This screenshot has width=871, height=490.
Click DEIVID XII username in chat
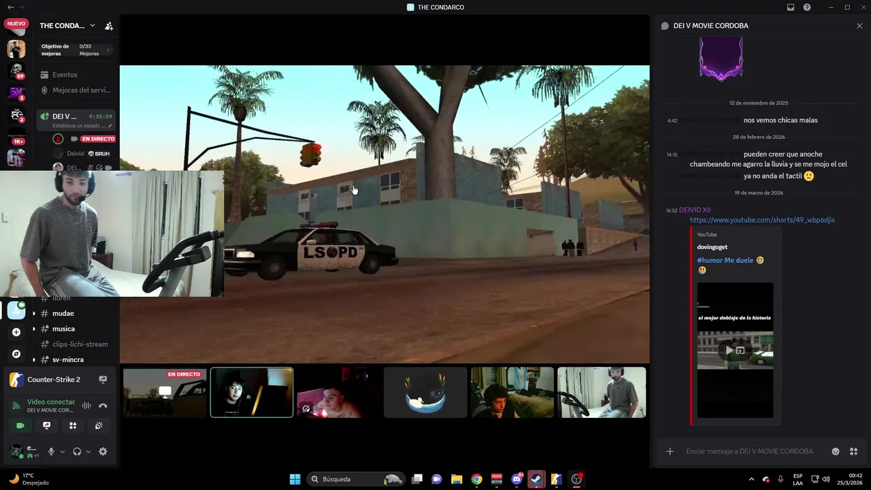tap(695, 210)
